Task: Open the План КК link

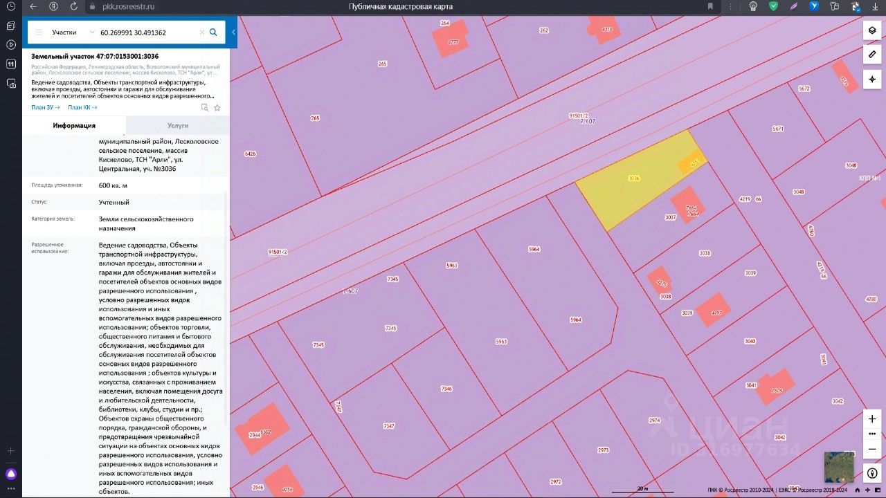Action: click(x=82, y=107)
